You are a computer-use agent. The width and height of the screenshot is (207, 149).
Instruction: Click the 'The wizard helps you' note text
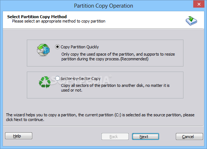tap(100, 117)
